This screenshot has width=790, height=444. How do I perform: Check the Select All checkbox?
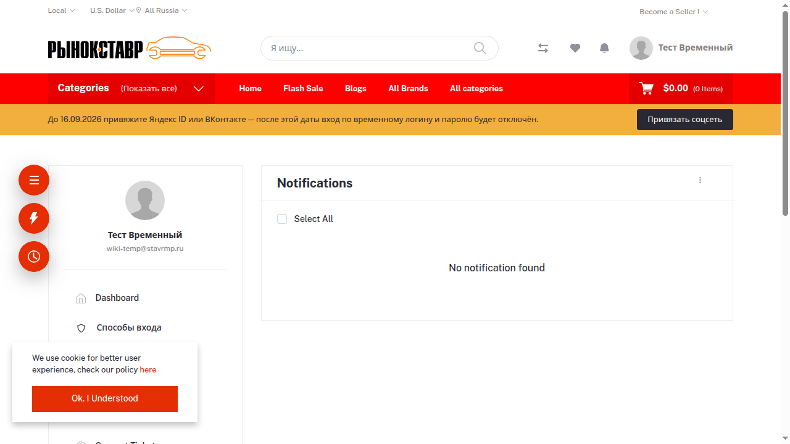point(282,219)
